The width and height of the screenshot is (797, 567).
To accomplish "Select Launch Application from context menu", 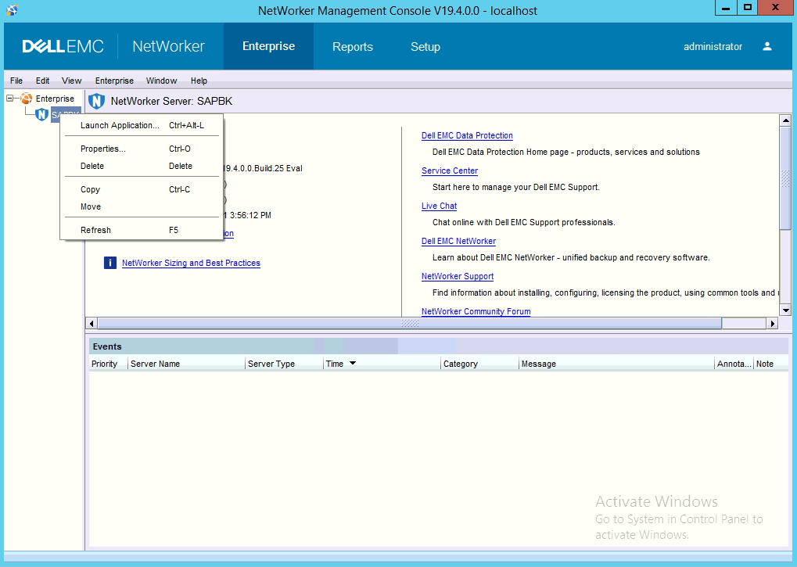I will 120,125.
